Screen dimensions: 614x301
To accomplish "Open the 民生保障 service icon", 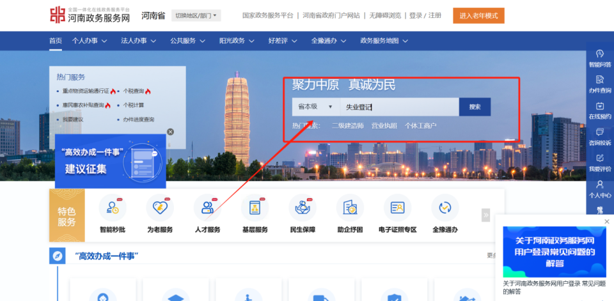I will 303,208.
